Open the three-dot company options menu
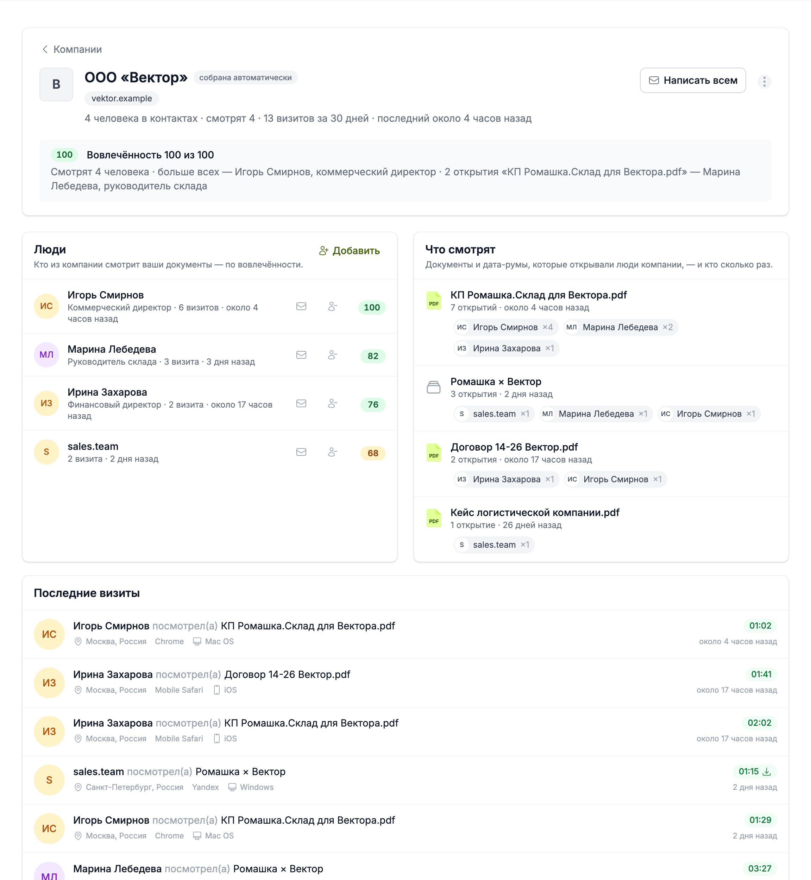The image size is (811, 880). (x=764, y=82)
